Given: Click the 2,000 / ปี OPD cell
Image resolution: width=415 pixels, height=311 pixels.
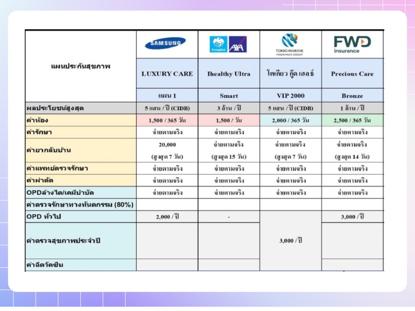Looking at the screenshot, I should 167,217.
